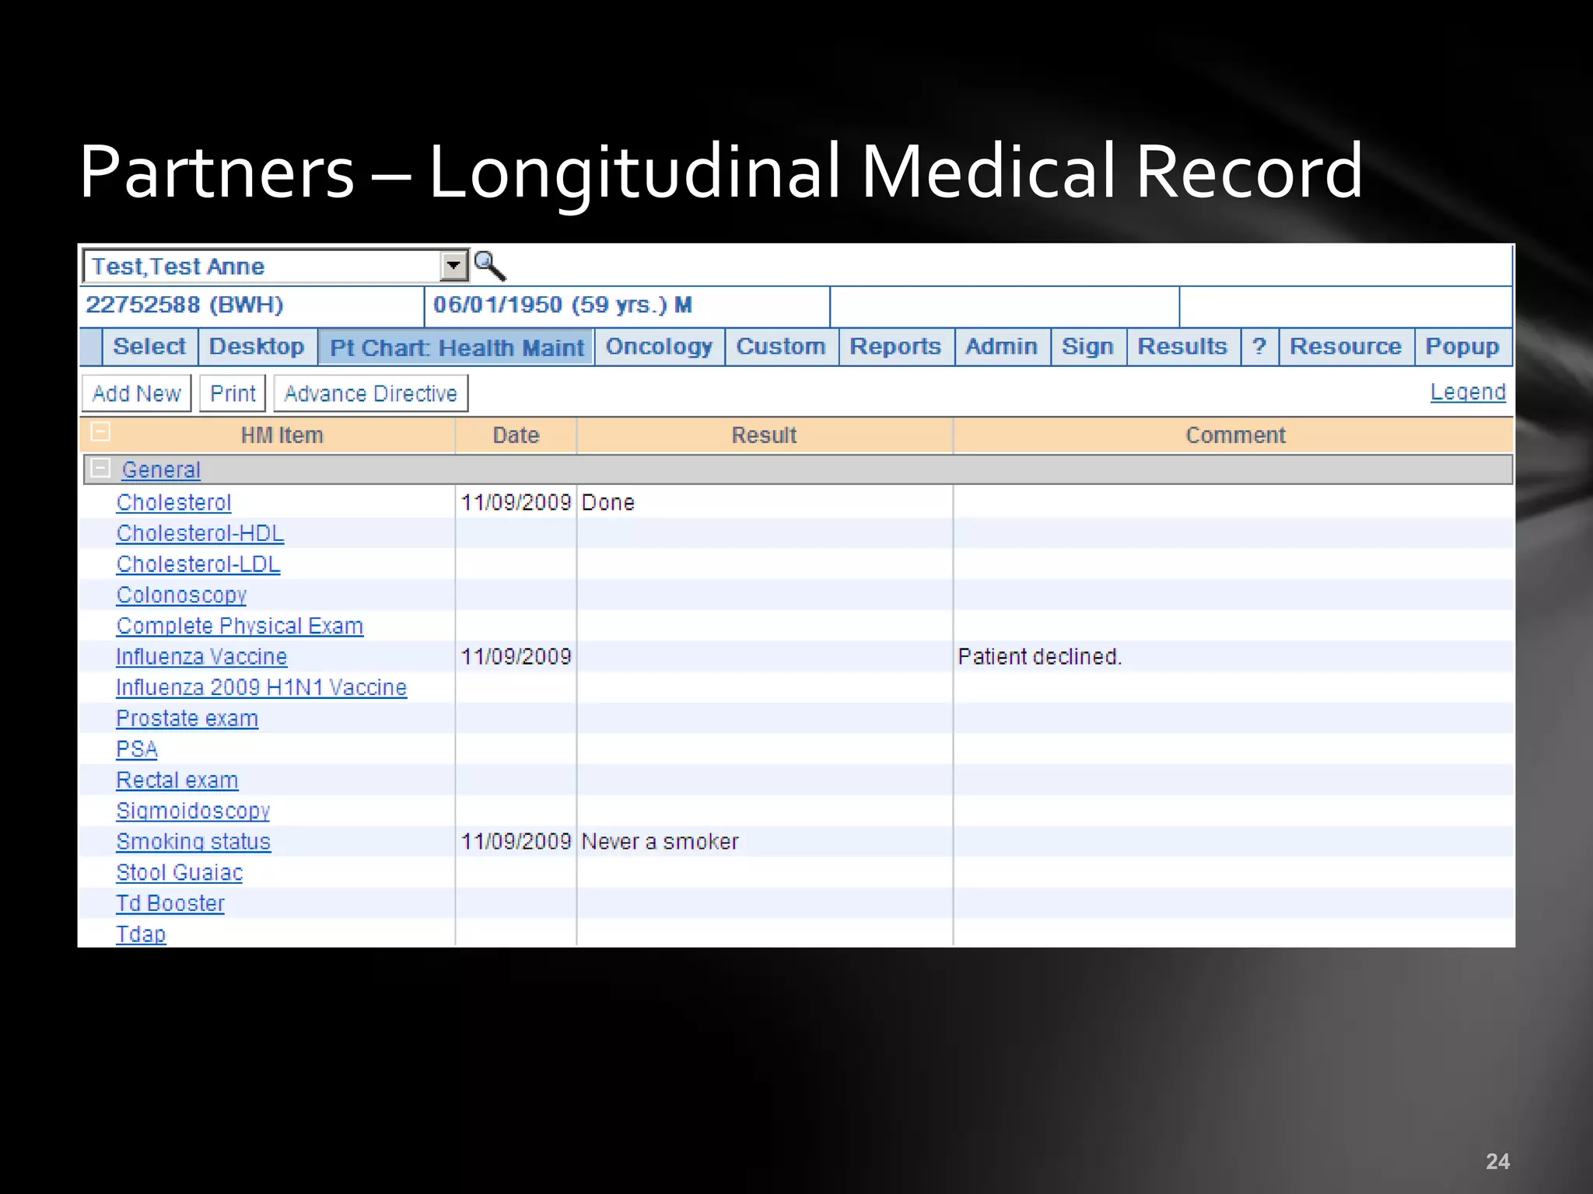The image size is (1593, 1194).
Task: Collapse the General section
Action: tap(100, 469)
